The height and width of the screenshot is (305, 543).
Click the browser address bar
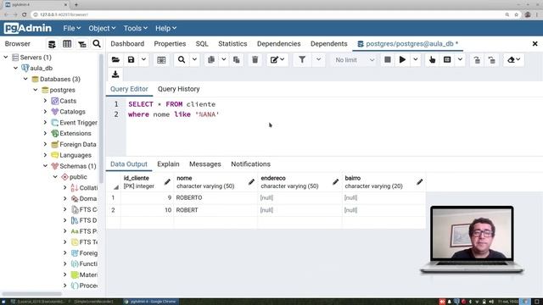click(266, 14)
